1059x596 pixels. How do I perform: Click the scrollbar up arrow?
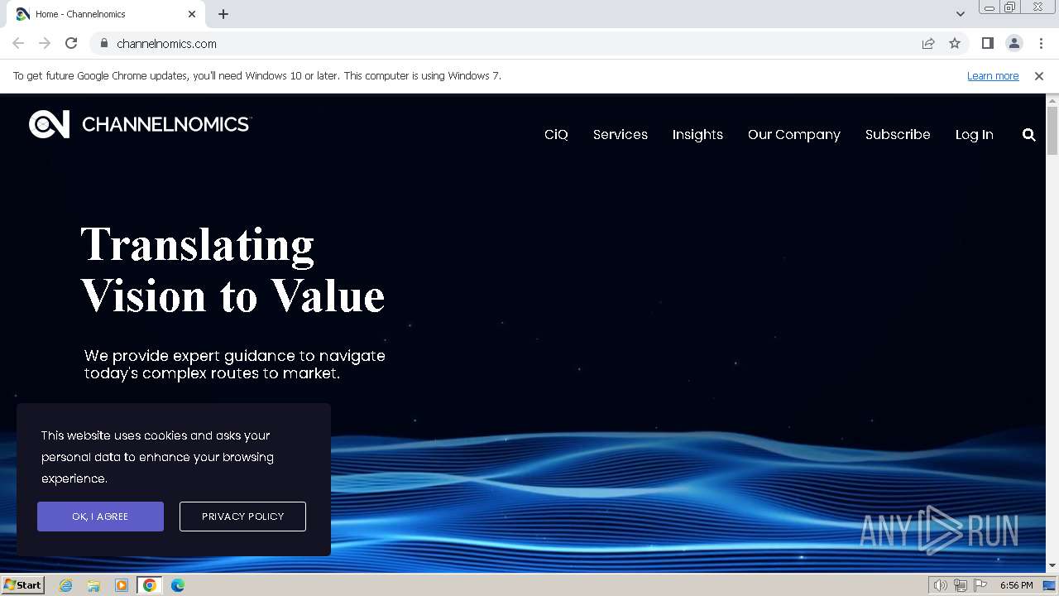[1052, 100]
